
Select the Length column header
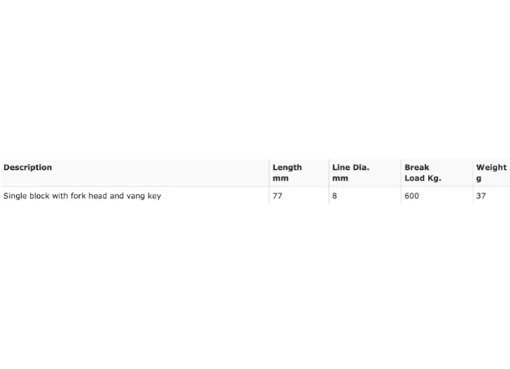[288, 172]
